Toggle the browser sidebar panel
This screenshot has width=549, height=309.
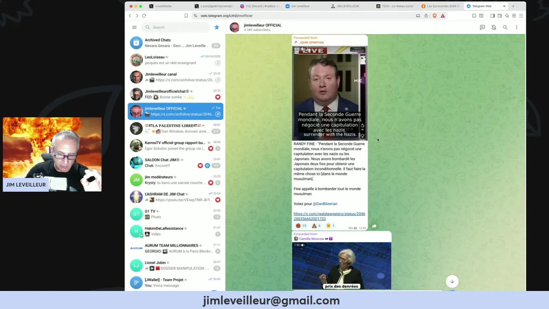pos(492,16)
